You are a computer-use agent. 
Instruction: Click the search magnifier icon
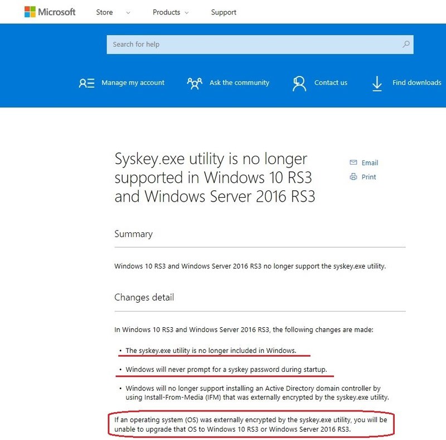(x=406, y=44)
